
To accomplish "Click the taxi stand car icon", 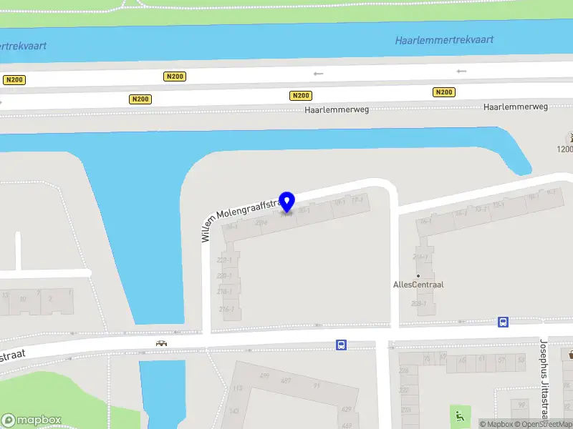I will (x=161, y=343).
